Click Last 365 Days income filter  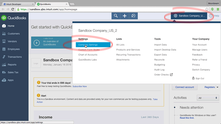point(150,117)
